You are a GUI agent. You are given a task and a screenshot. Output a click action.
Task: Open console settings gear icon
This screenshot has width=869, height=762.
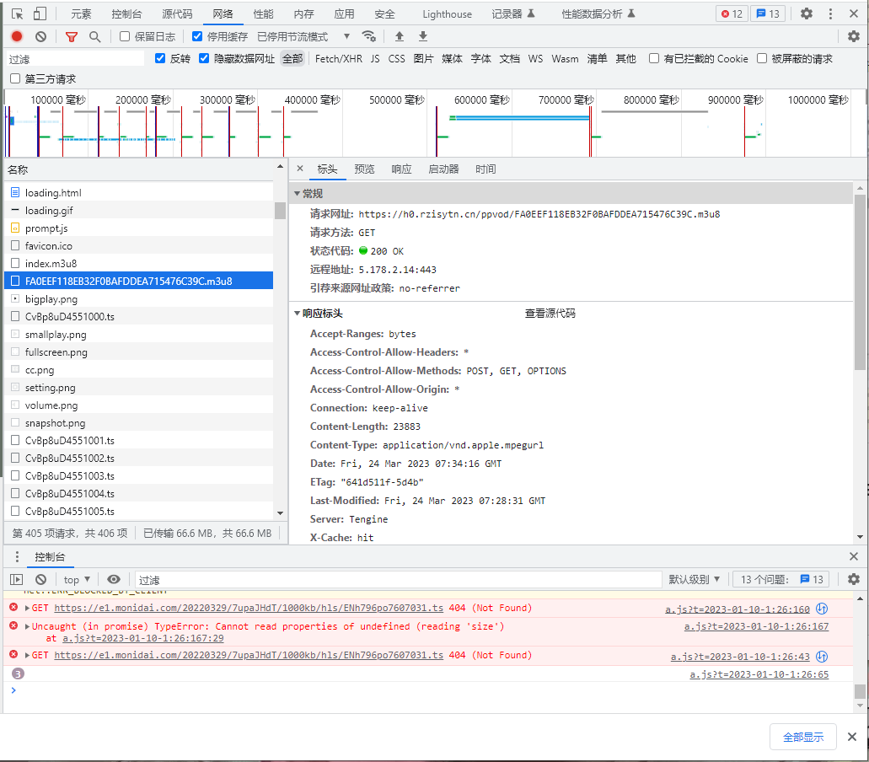pos(854,580)
